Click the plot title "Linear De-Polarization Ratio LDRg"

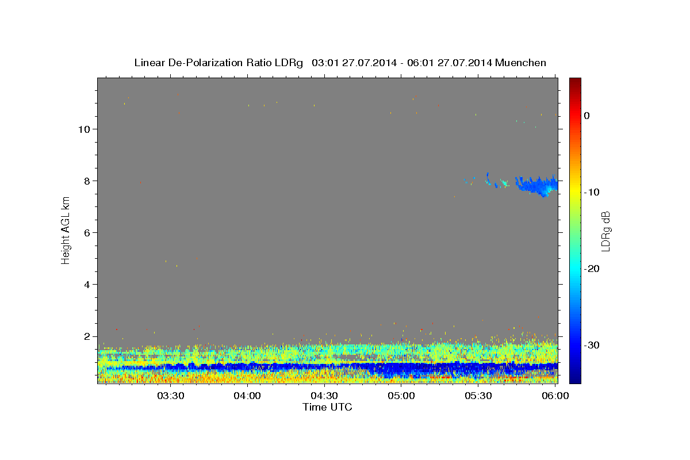tap(218, 63)
